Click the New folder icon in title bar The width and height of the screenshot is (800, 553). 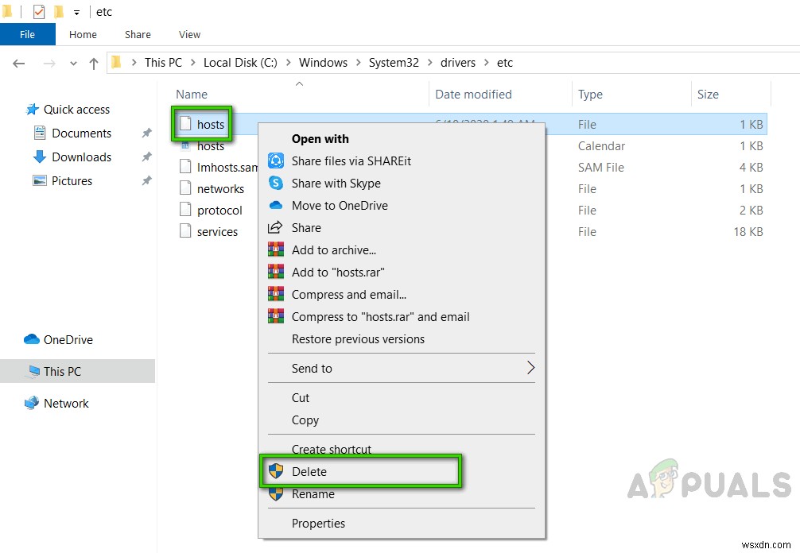coord(59,11)
